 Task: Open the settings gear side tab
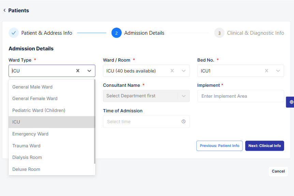coord(291,102)
